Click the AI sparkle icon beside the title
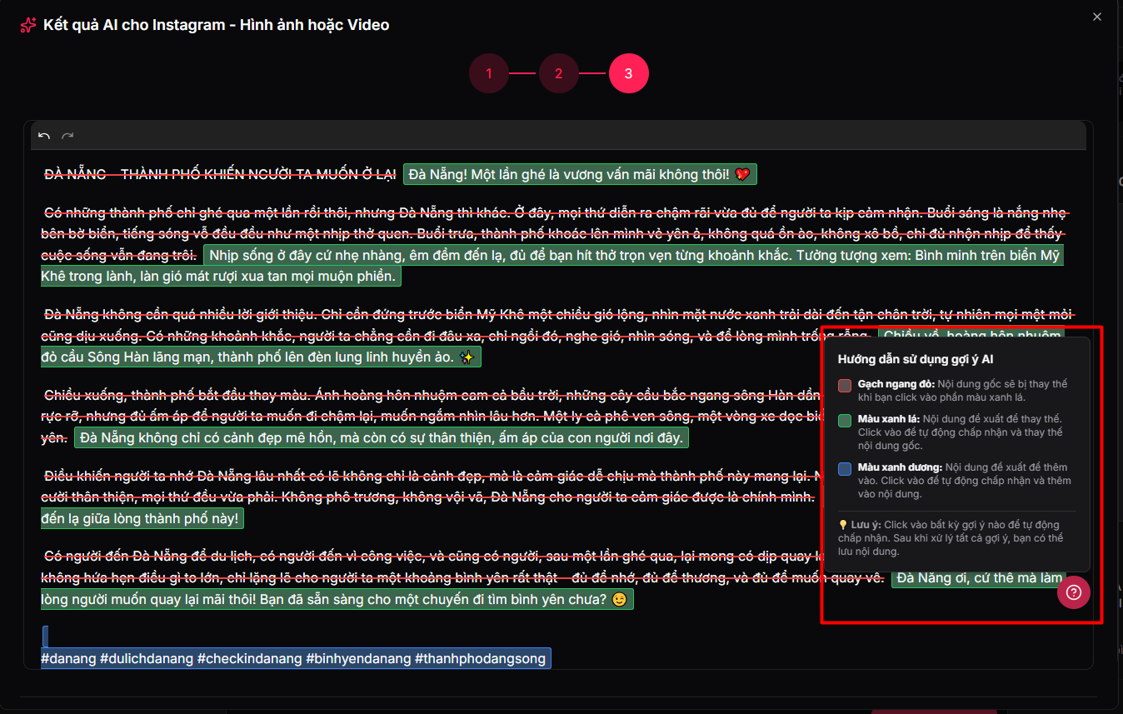 click(x=28, y=25)
